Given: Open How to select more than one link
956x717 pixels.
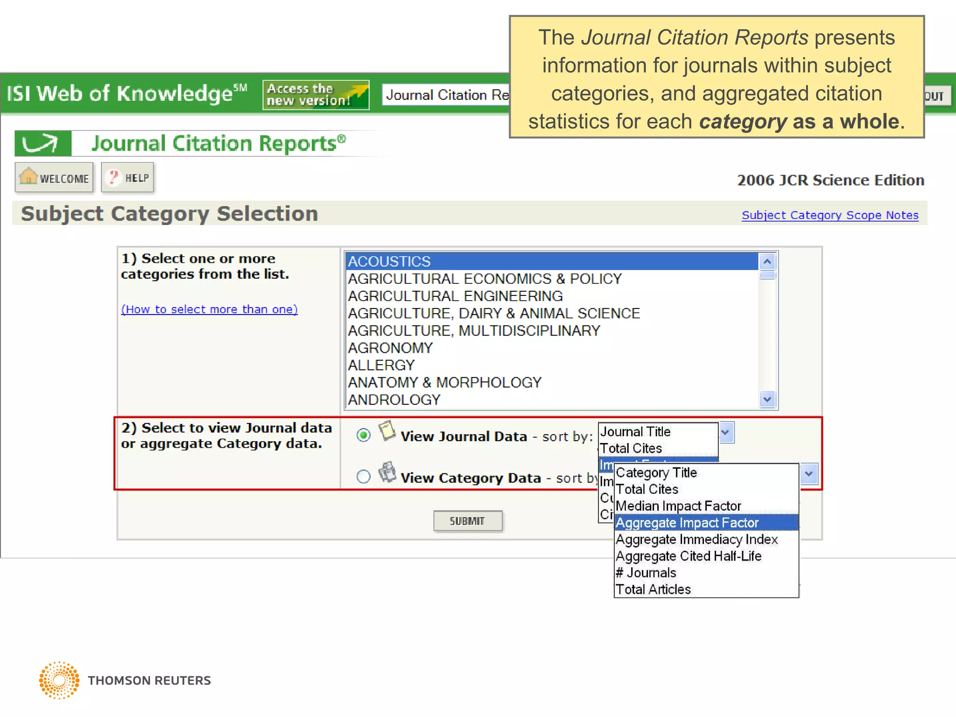Looking at the screenshot, I should pyautogui.click(x=209, y=309).
